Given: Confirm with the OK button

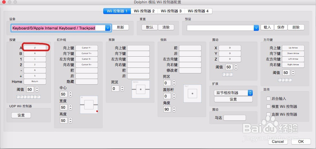Looking at the screenshot, I should 301,141.
